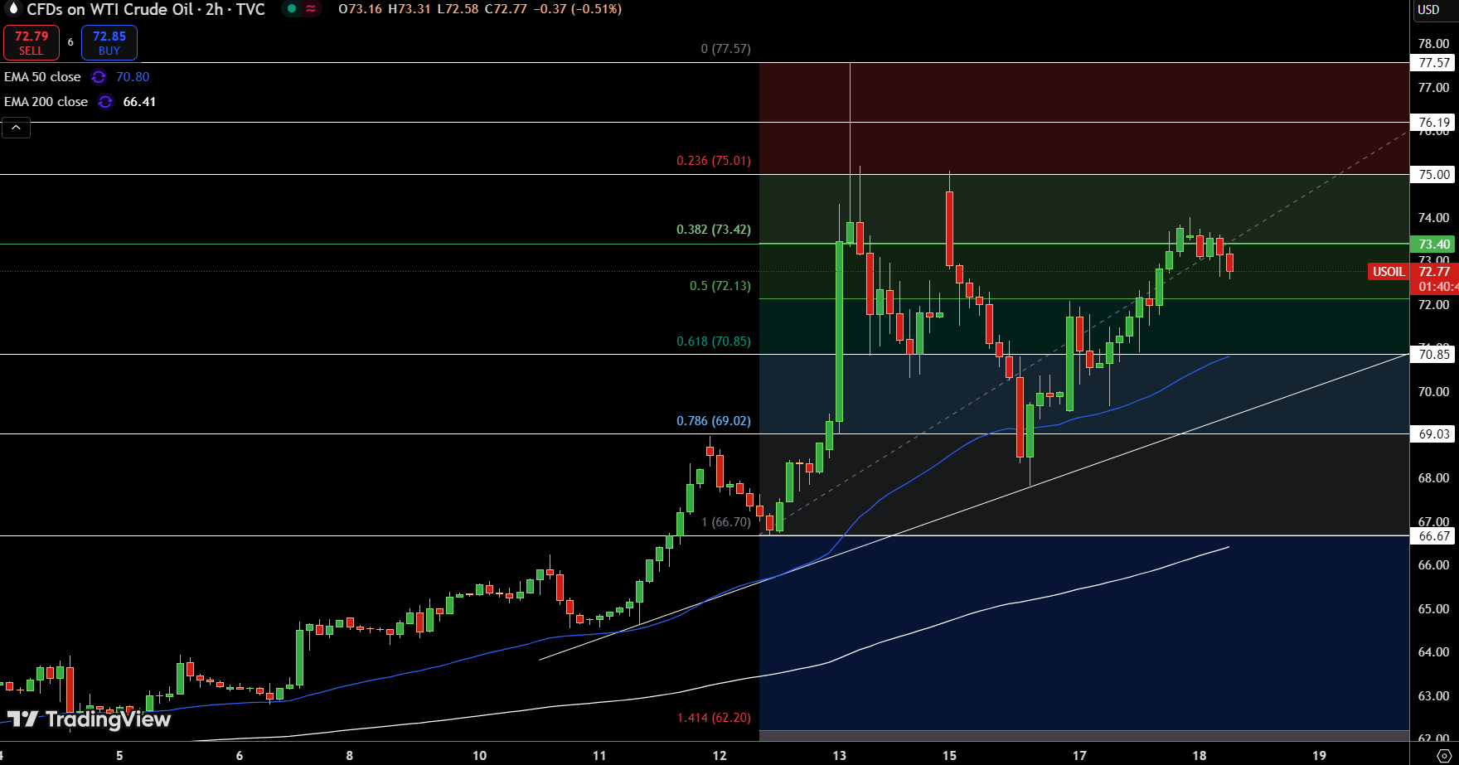This screenshot has height=765, width=1459.
Task: Click the Fib label 0.5 (72.13)
Action: (720, 286)
